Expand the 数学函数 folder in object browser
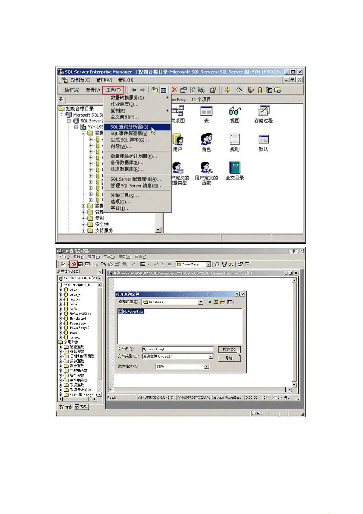 pos(61,361)
